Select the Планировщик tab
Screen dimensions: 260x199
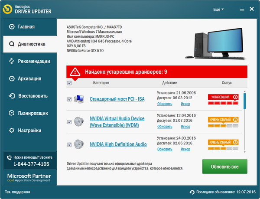pyautogui.click(x=30, y=113)
